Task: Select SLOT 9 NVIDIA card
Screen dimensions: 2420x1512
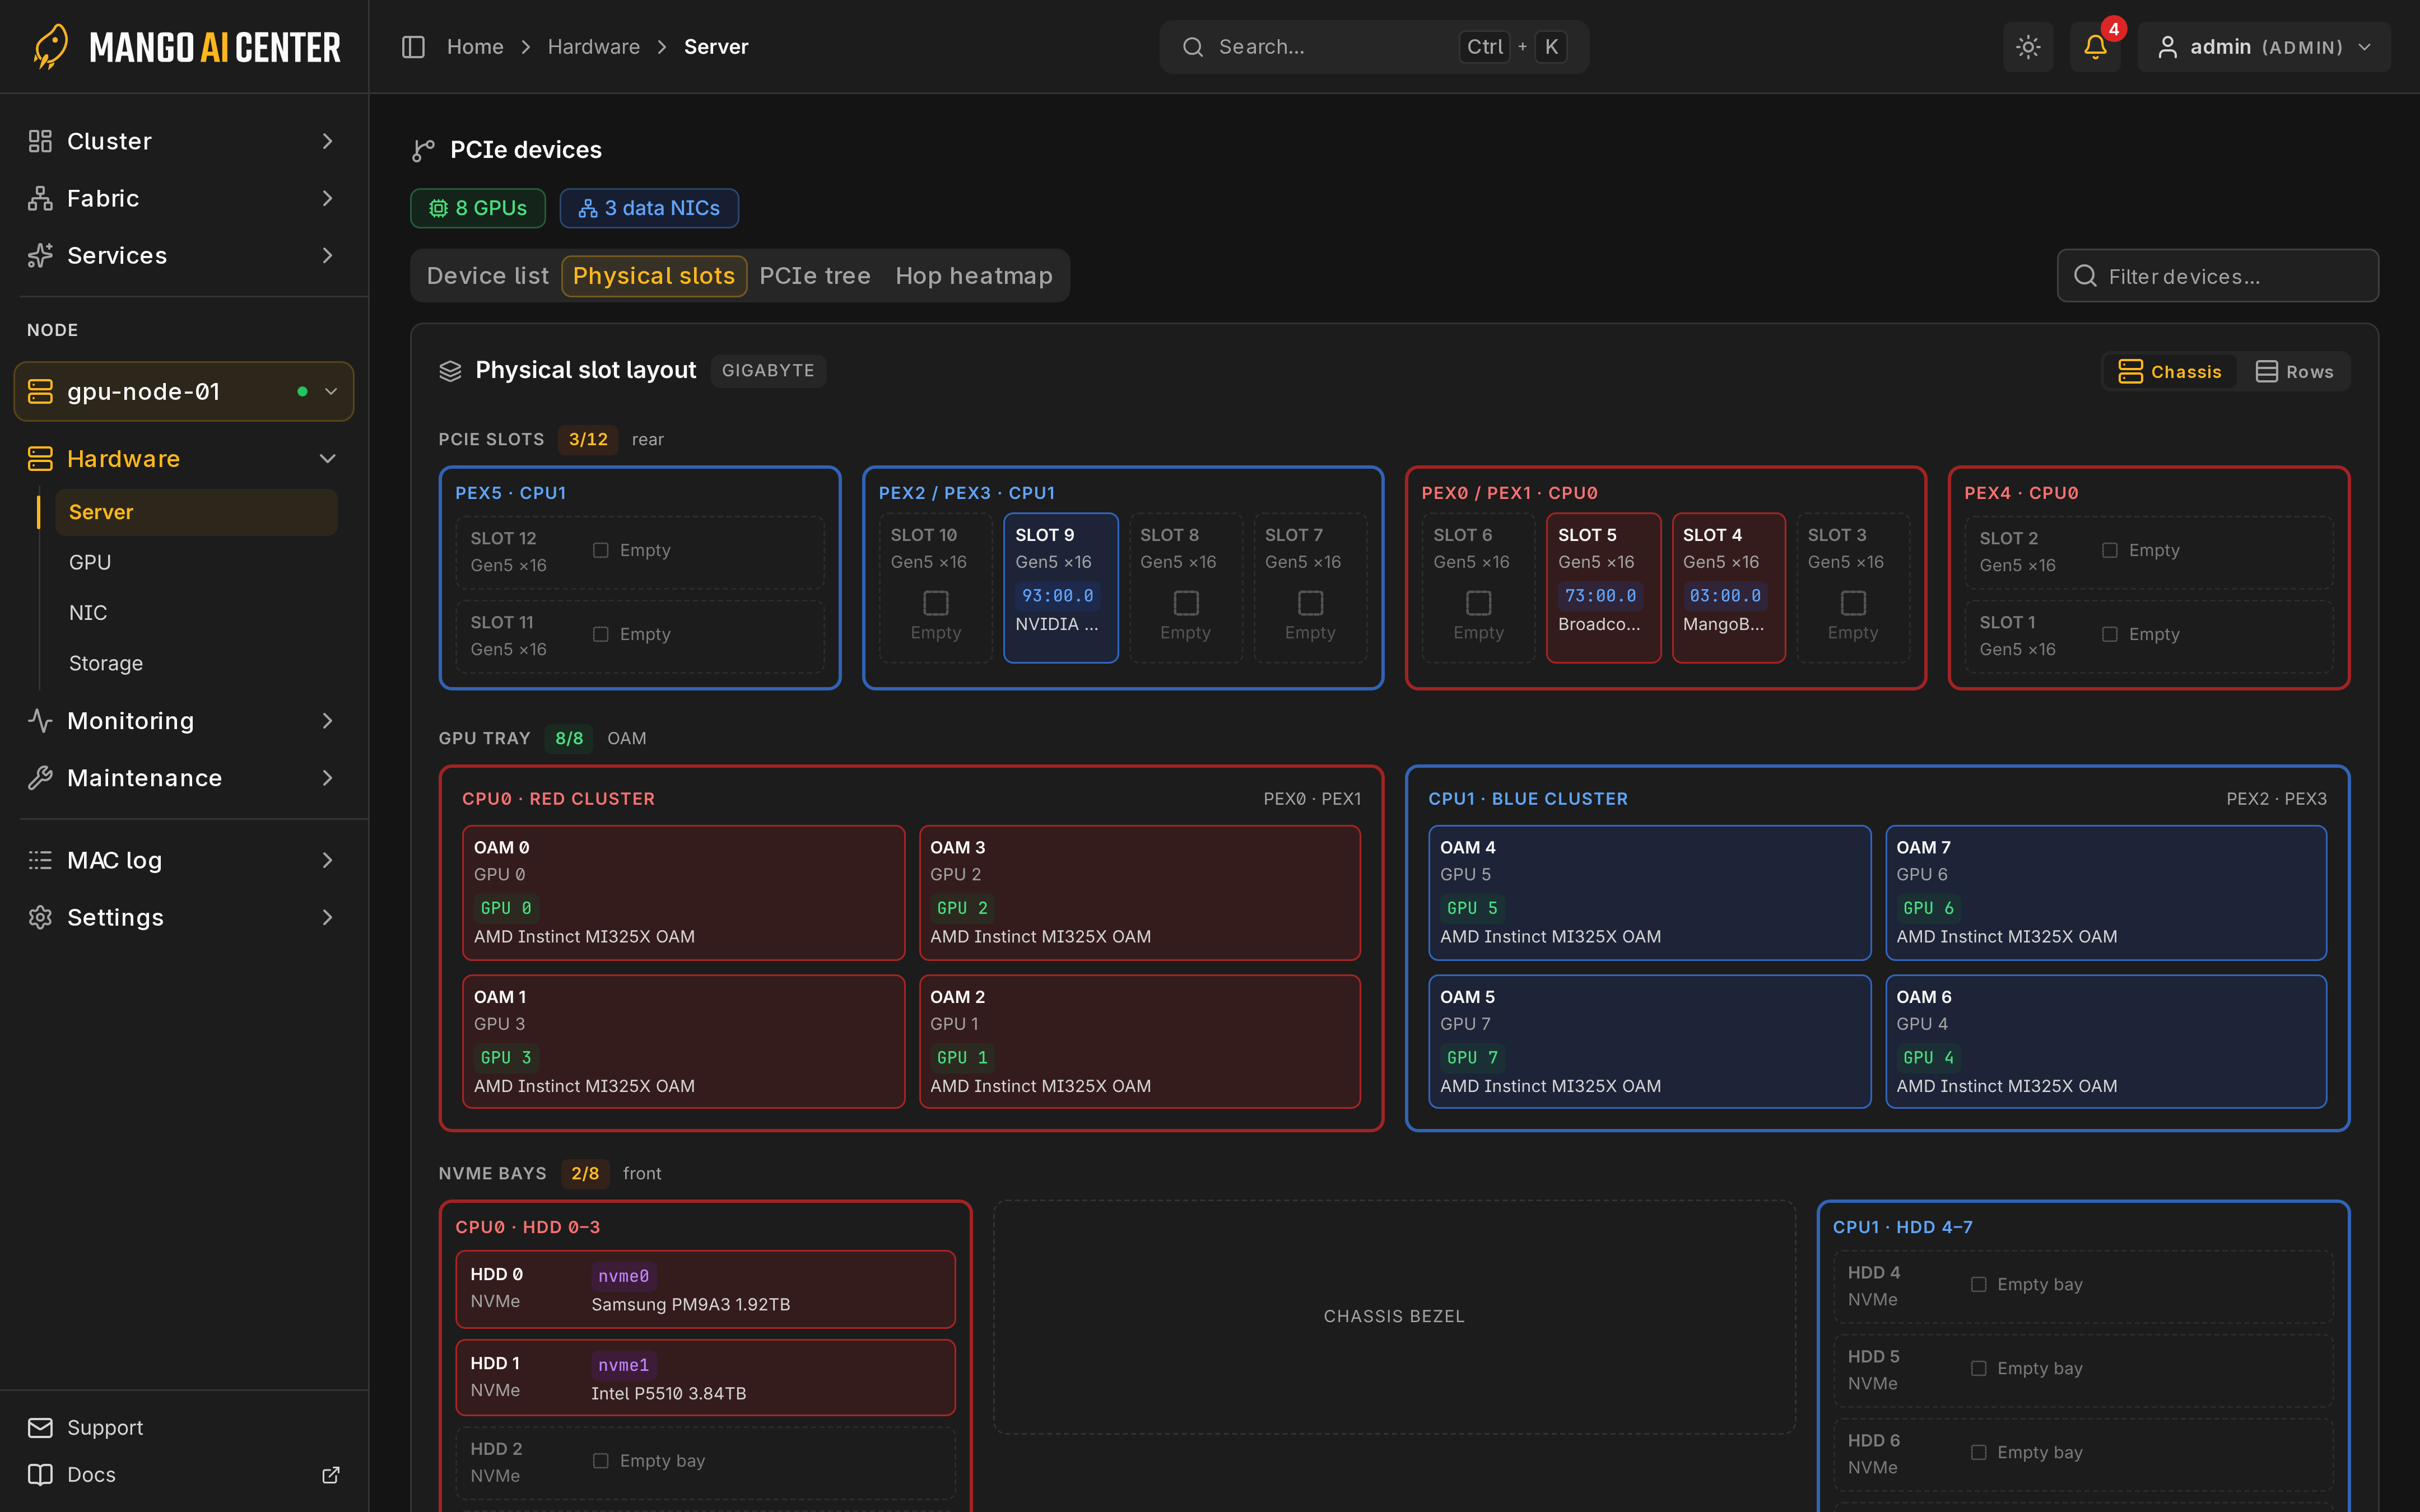Action: [1061, 588]
